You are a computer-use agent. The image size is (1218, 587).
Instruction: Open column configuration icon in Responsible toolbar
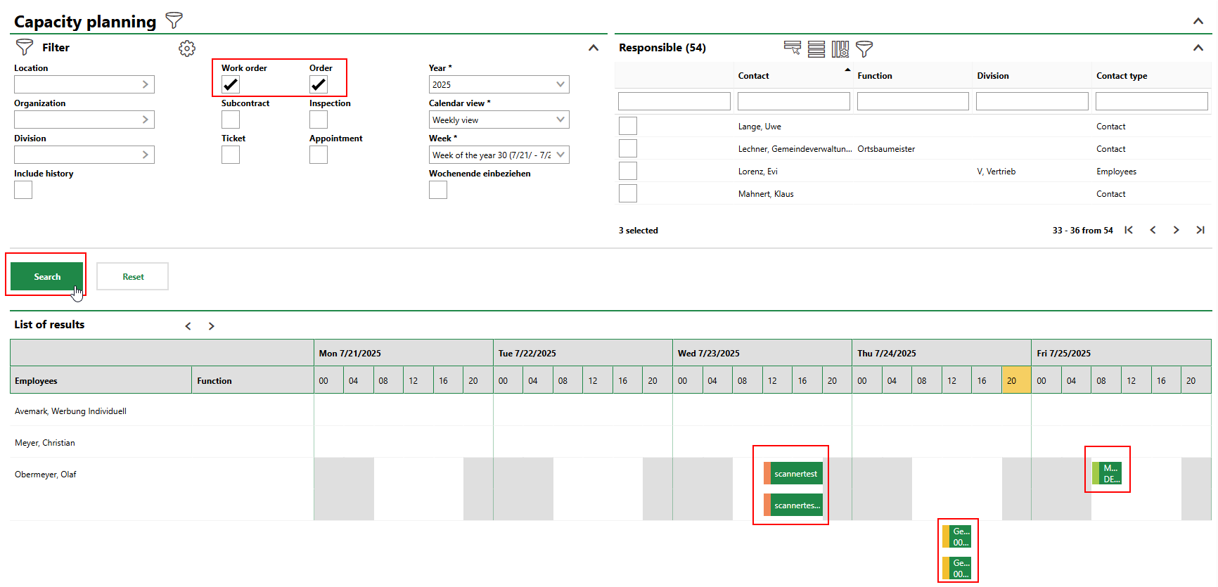840,49
